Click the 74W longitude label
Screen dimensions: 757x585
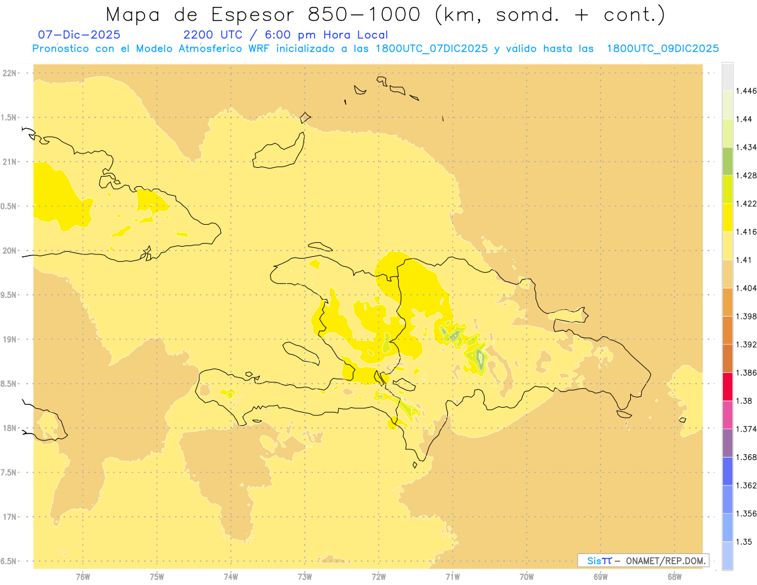point(231,577)
